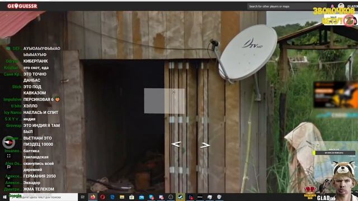Click the GeoGuessr logo
Viewport: 358px width, 201px height.
point(22,6)
